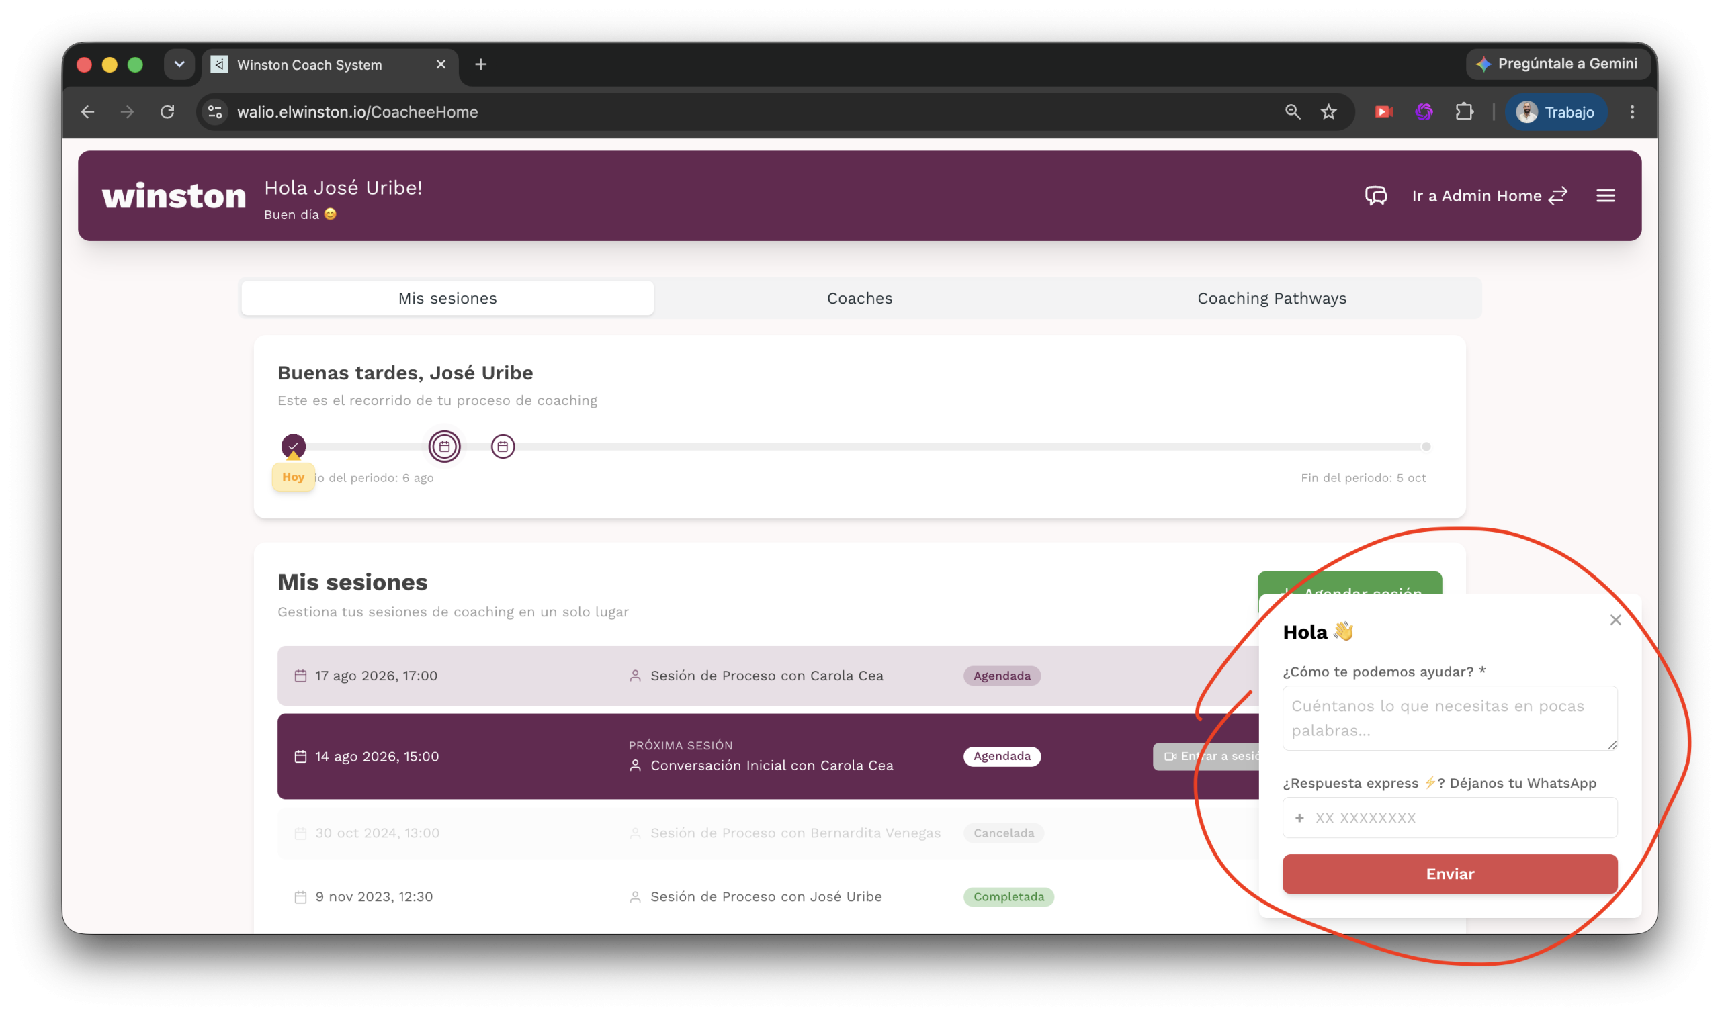Click Agendada badge on 14 ago session
Viewport: 1720px width, 1016px height.
click(1002, 756)
